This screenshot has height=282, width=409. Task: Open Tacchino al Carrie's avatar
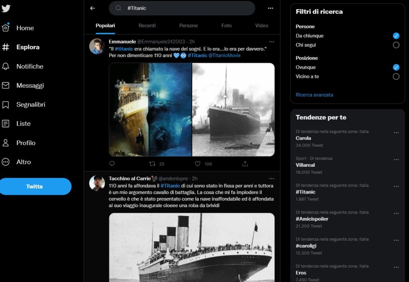97,183
